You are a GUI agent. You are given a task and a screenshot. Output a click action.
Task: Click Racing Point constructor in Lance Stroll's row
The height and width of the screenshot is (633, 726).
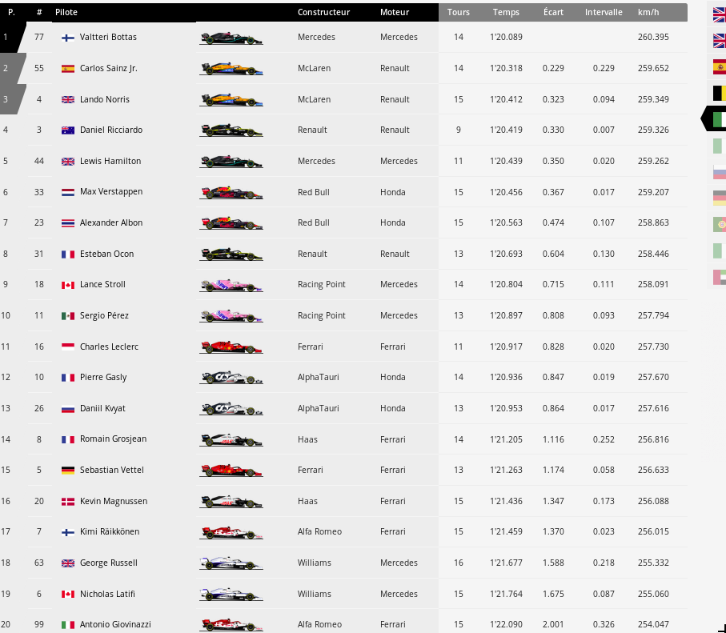(x=322, y=284)
